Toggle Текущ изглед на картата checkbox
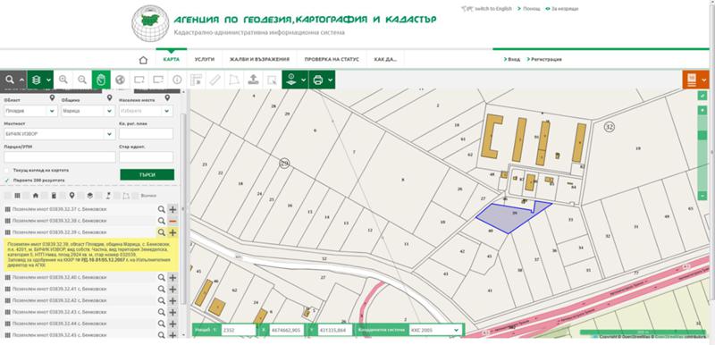The image size is (715, 345). click(7, 170)
